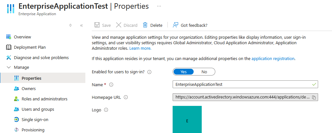332x133 pixels.
Task: Click info icon beside Name label
Action: point(111,85)
